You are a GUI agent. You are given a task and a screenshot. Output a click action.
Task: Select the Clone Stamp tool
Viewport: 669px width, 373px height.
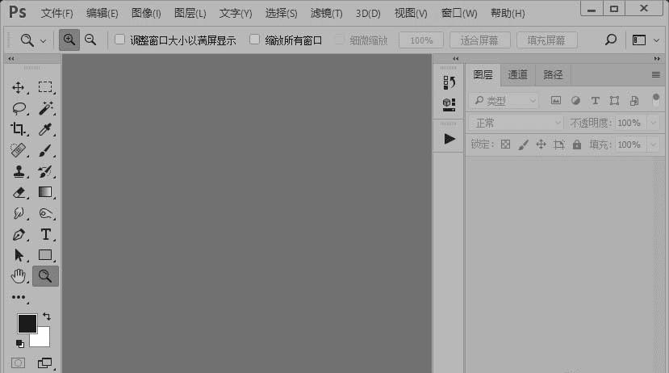(19, 171)
